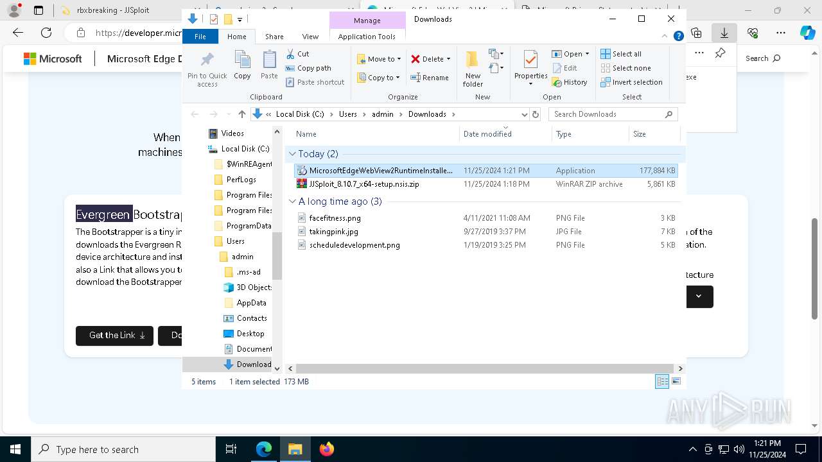
Task: Click the Get the Link button
Action: point(114,335)
